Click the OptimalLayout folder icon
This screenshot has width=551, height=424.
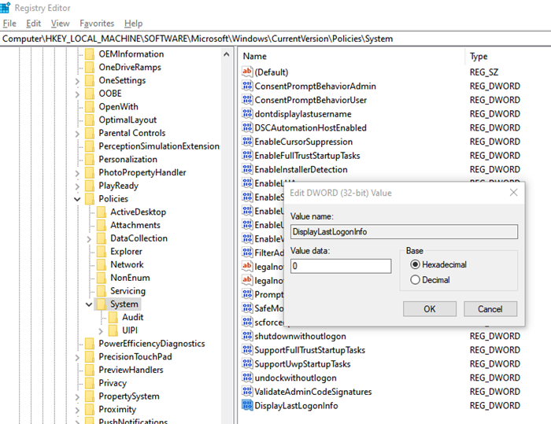(x=90, y=120)
